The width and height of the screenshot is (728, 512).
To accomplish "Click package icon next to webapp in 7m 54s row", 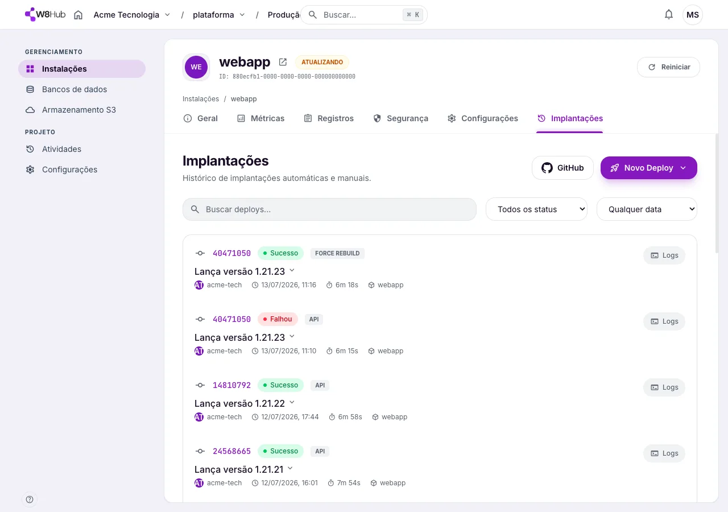I will (x=374, y=483).
